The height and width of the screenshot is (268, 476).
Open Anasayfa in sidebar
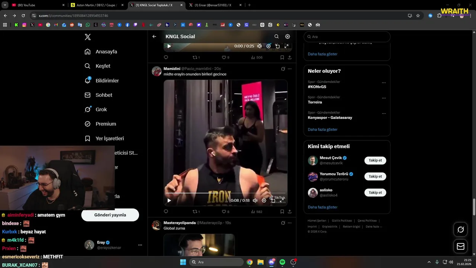[101, 52]
